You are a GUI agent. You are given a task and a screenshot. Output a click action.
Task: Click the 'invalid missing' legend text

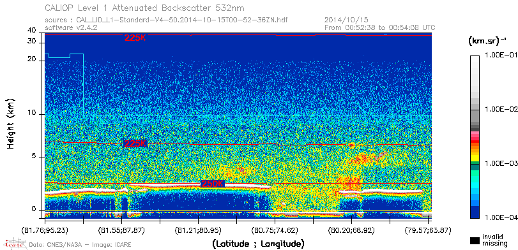click(494, 240)
